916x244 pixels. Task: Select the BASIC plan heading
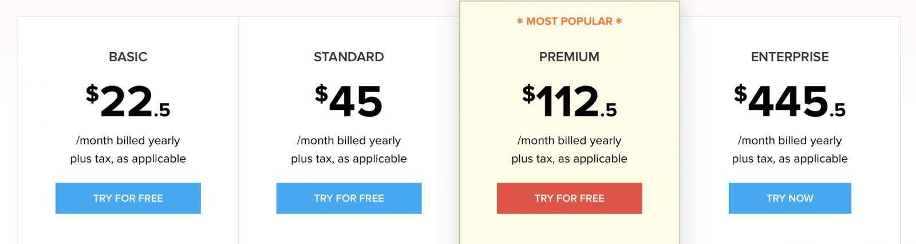[x=128, y=57]
